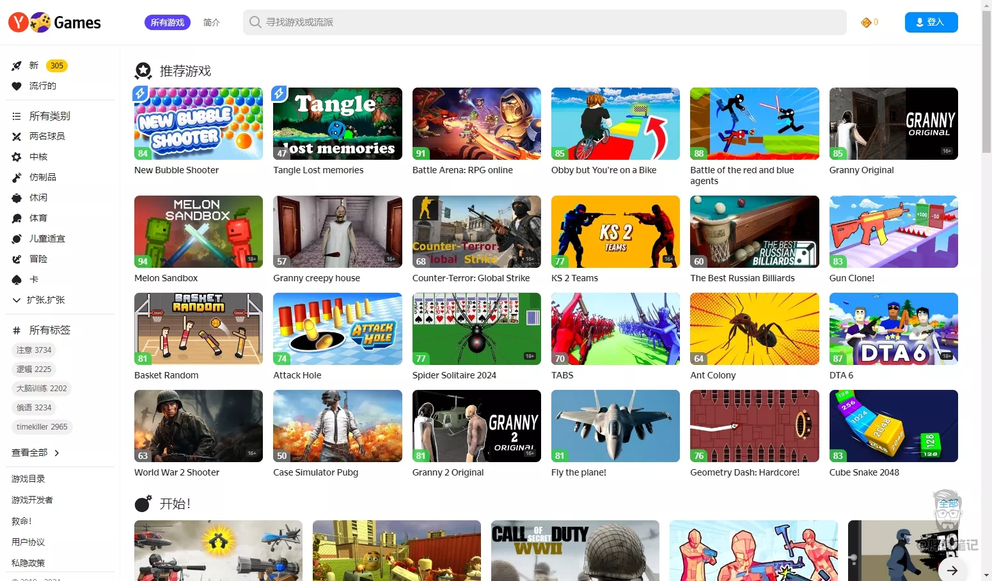This screenshot has height=581, width=992.
Task: Open Counter-Terror: Global Strike thumbnail
Action: [476, 231]
